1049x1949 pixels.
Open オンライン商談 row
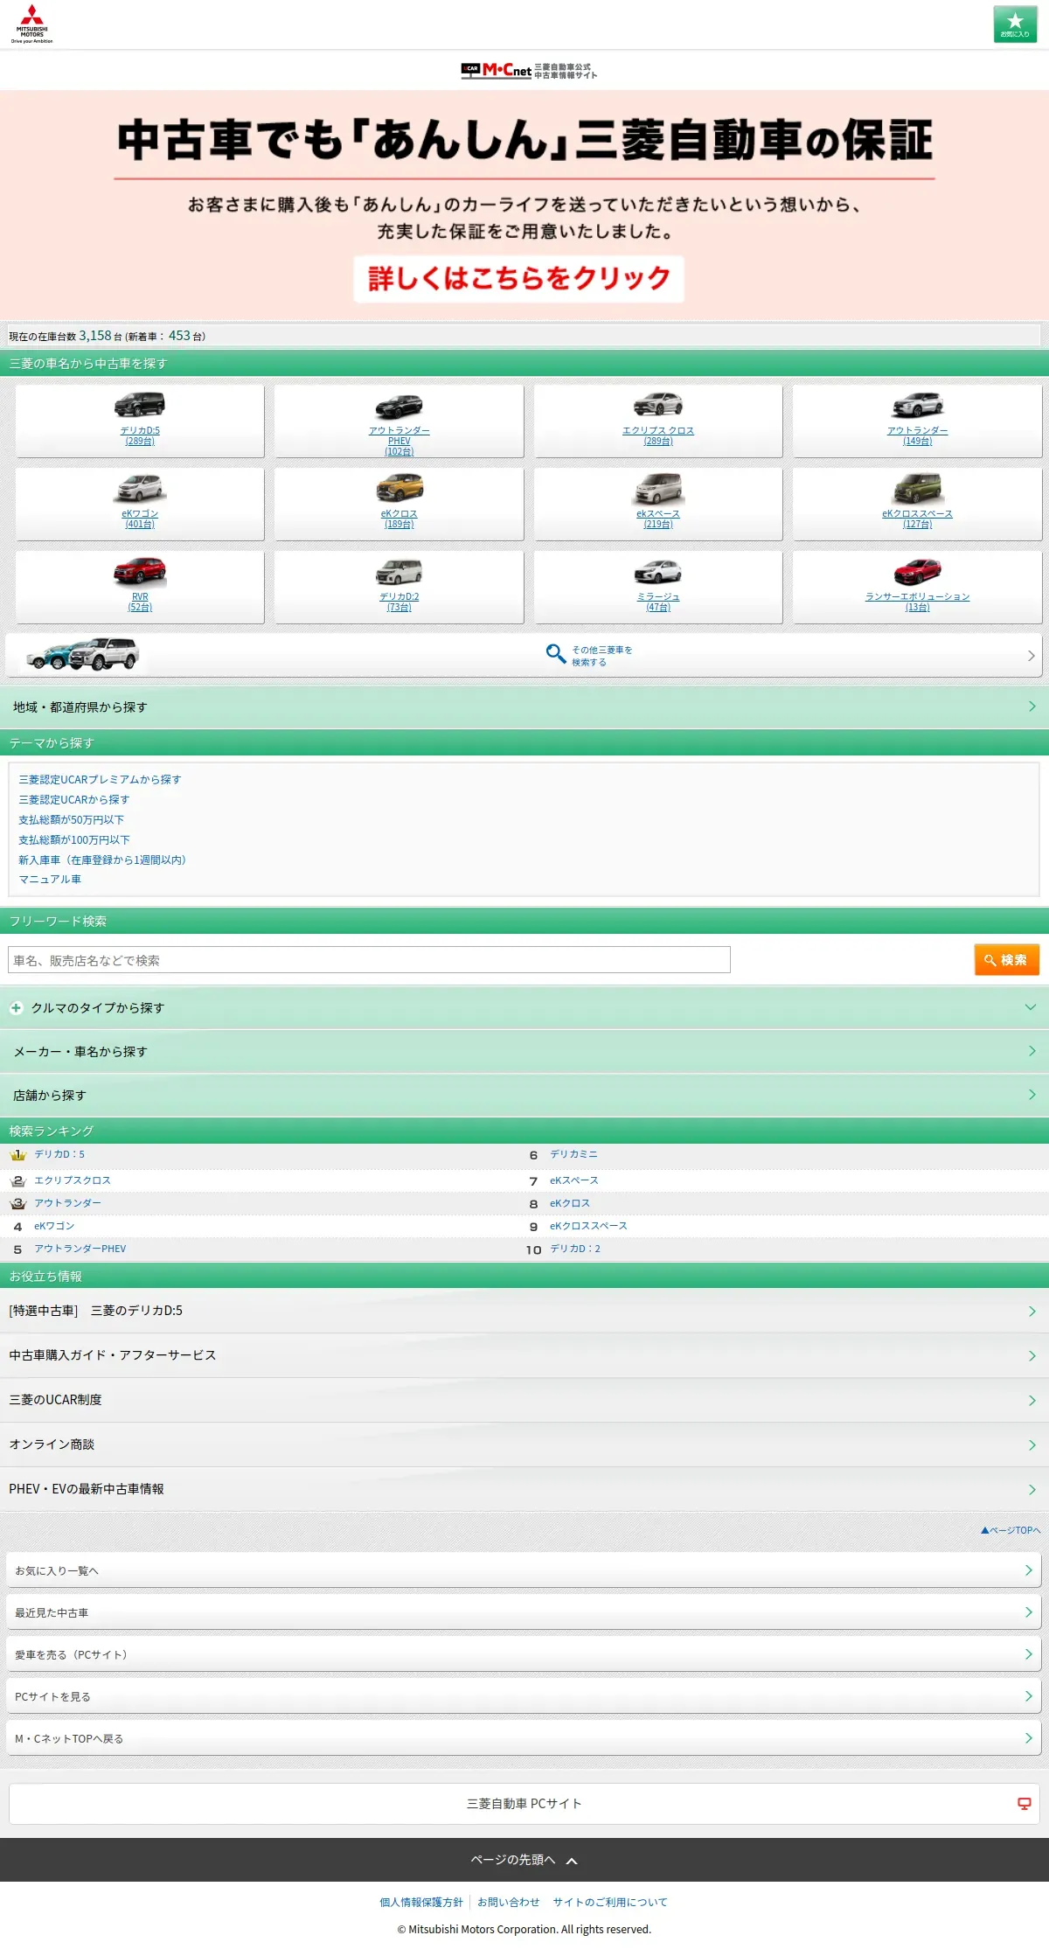[524, 1444]
